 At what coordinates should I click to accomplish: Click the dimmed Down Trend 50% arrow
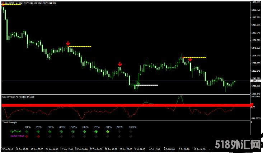(x=73, y=136)
